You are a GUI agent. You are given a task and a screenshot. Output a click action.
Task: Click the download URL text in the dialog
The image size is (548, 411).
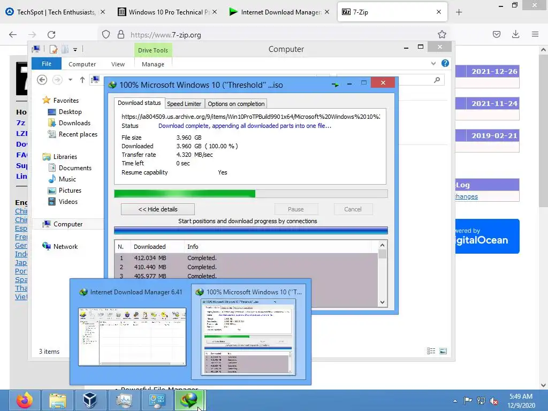pyautogui.click(x=250, y=117)
